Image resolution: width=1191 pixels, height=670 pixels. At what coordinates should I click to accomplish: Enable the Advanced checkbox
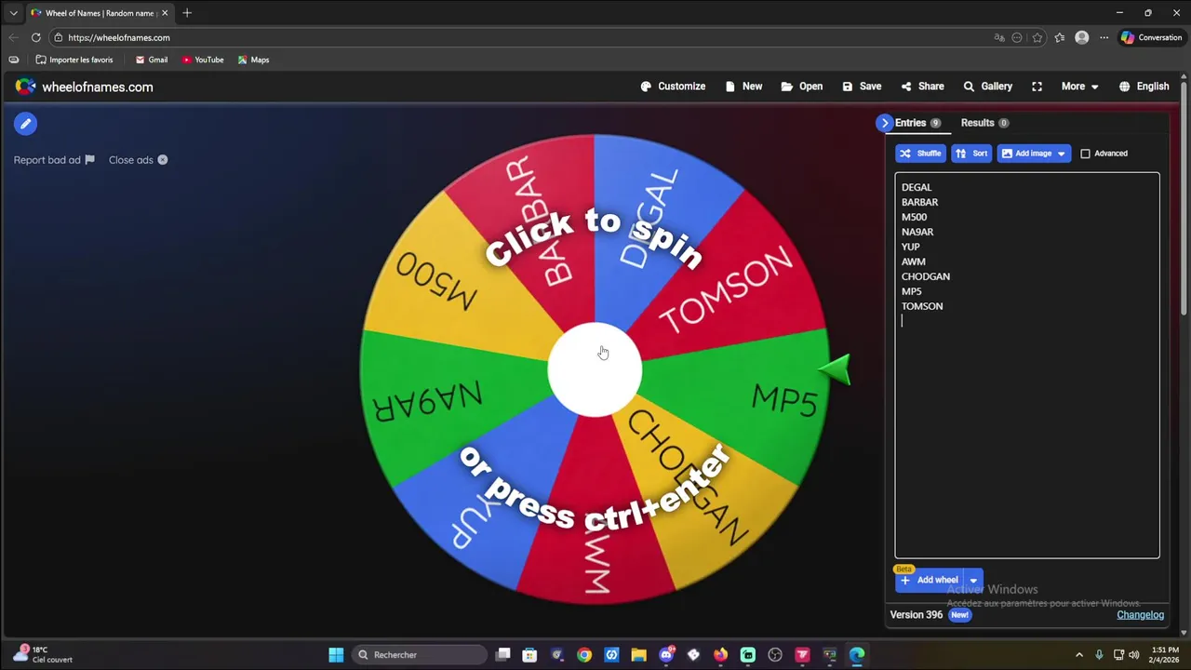point(1085,154)
